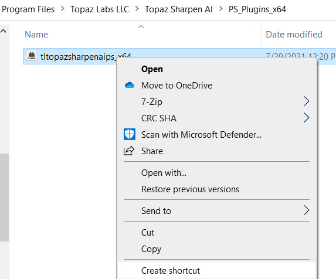
Task: Click the navigation pane scroll-up arrow
Action: pos(3,31)
